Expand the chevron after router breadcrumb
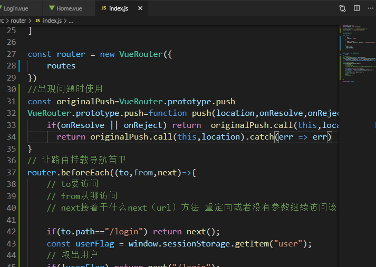Image resolution: width=376 pixels, height=267 pixels. (x=30, y=21)
